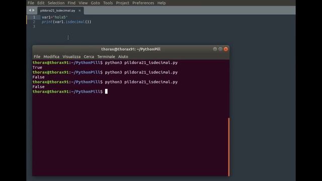Open terminal Cerca menu
The image size is (322, 181).
89,57
